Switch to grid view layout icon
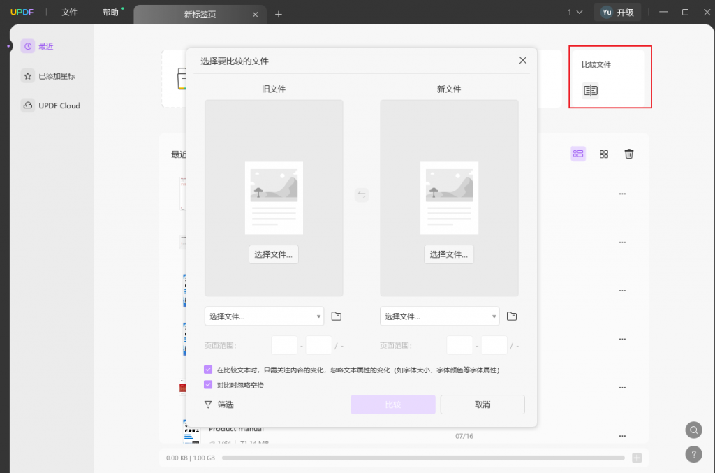715x473 pixels. tap(604, 154)
